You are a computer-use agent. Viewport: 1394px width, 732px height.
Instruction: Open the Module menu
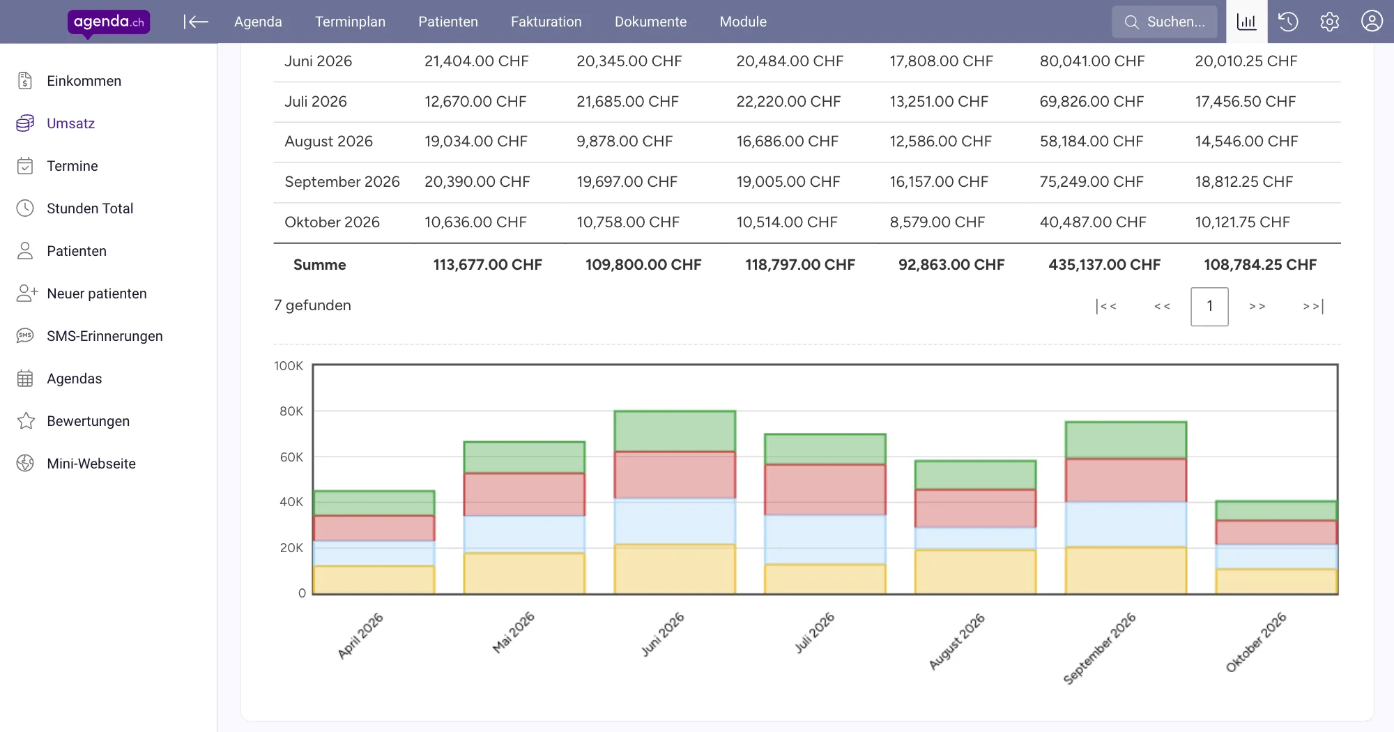click(743, 22)
